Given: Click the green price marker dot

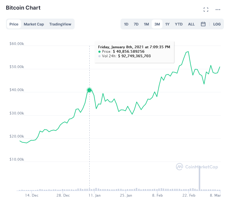Looking at the screenshot, I should [x=89, y=90].
